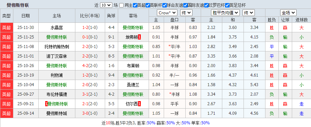
Task: Click score 2-1(2-0) against 切尔西
Action: (x=90, y=104)
